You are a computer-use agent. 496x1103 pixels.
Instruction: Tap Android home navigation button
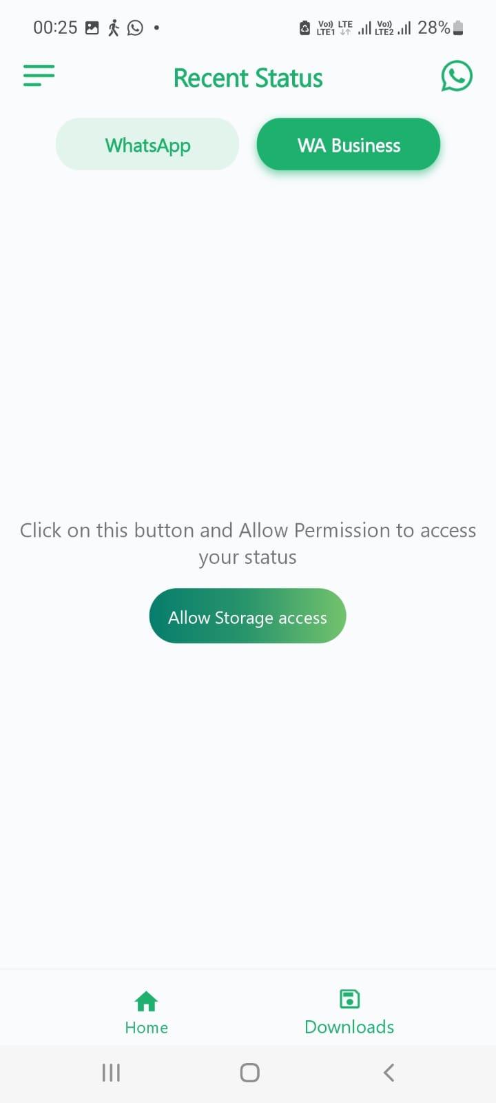(249, 1073)
